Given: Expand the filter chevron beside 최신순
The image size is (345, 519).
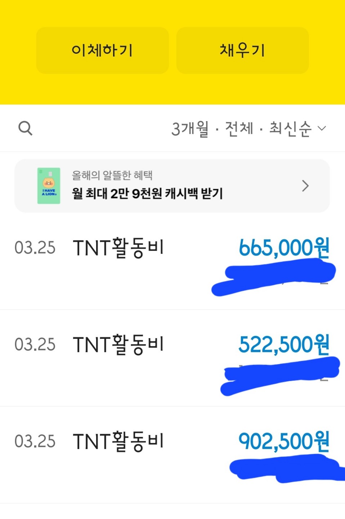Looking at the screenshot, I should click(322, 128).
